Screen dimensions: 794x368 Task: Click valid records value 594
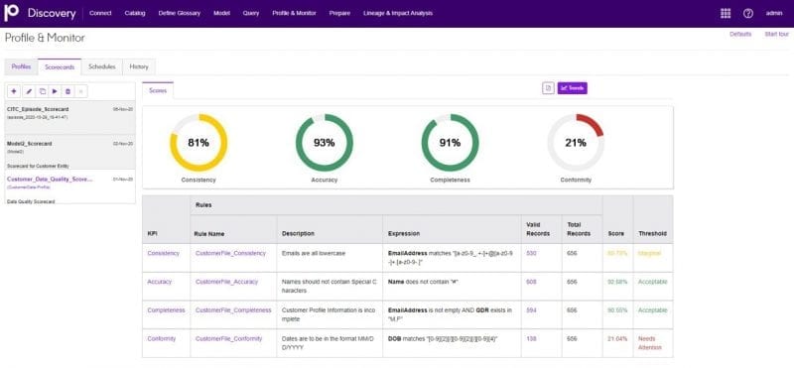click(531, 309)
